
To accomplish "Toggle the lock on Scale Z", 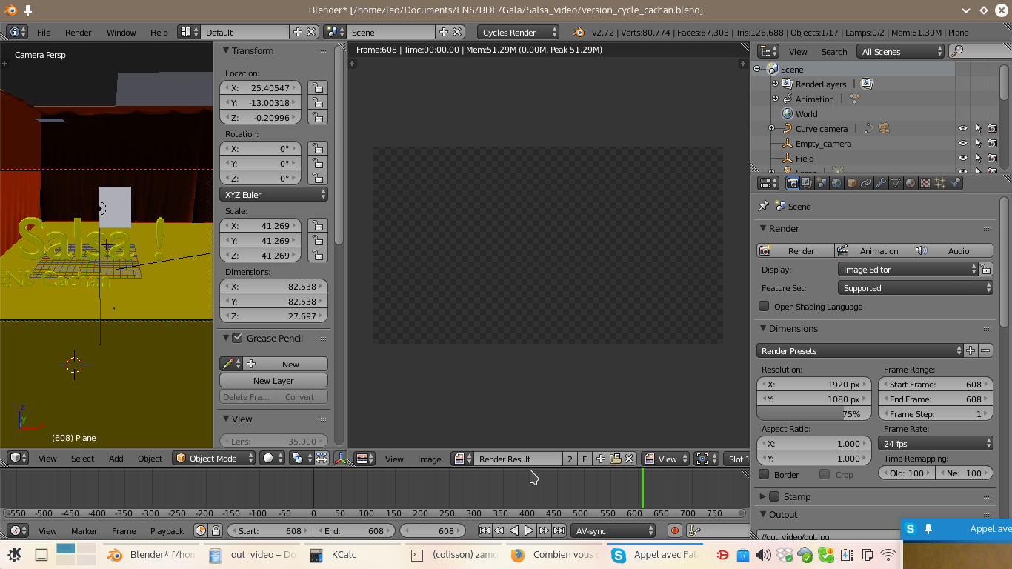I will click(x=317, y=255).
